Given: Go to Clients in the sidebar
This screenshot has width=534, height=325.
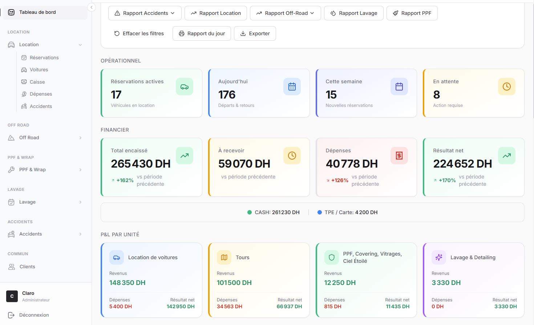Looking at the screenshot, I should (x=27, y=266).
